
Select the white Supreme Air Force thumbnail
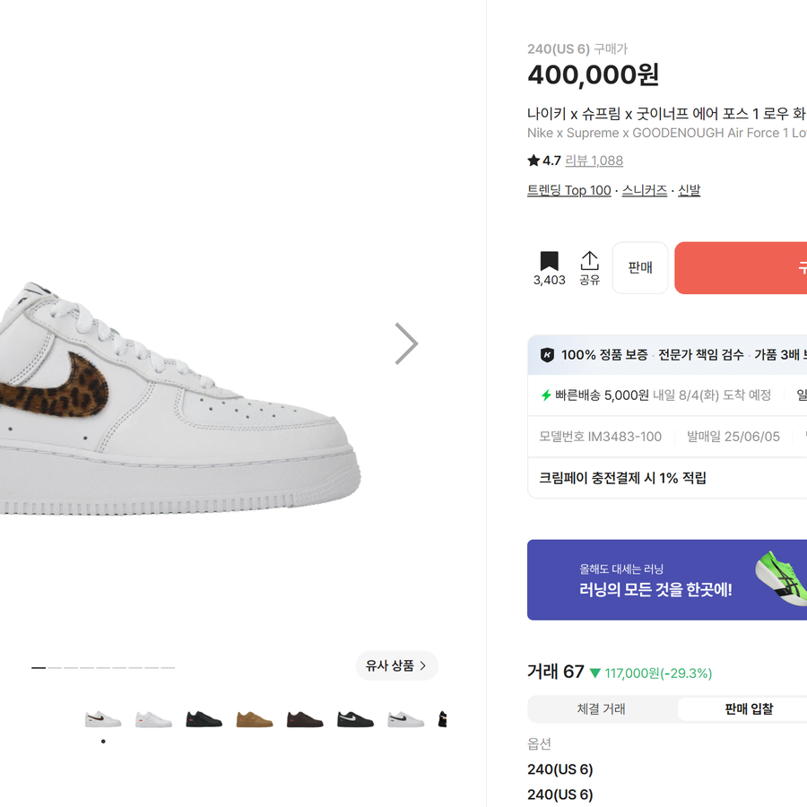(153, 719)
